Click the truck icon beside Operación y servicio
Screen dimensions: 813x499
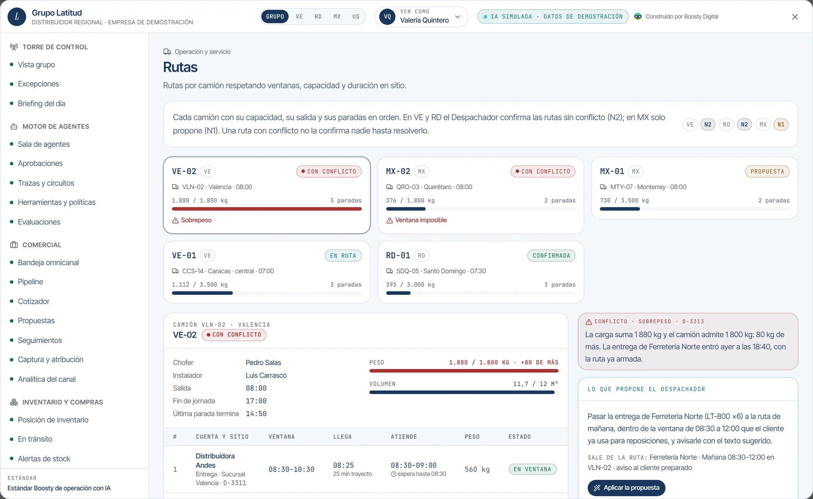tap(167, 52)
